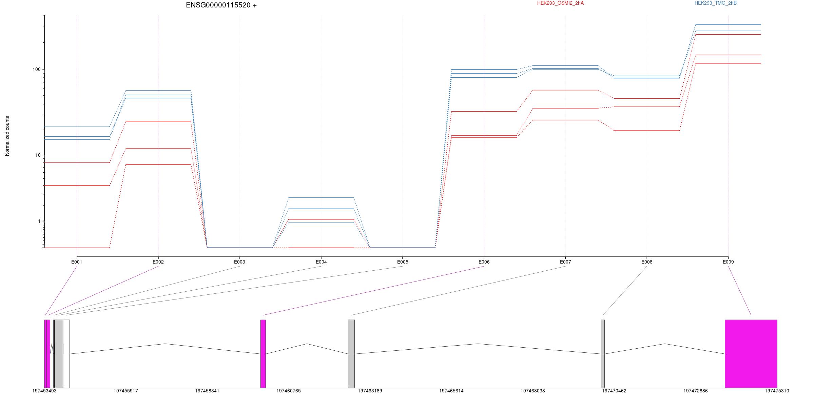The image size is (814, 407).
Task: Click the leftmost magenta E001 exon block
Action: click(x=45, y=354)
